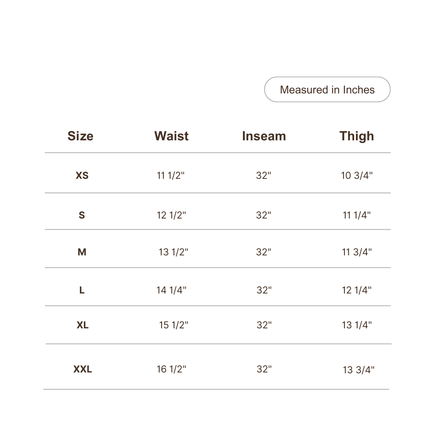Select the L thigh value 12 1/4"
Screen dimensions: 433x433
pos(356,290)
